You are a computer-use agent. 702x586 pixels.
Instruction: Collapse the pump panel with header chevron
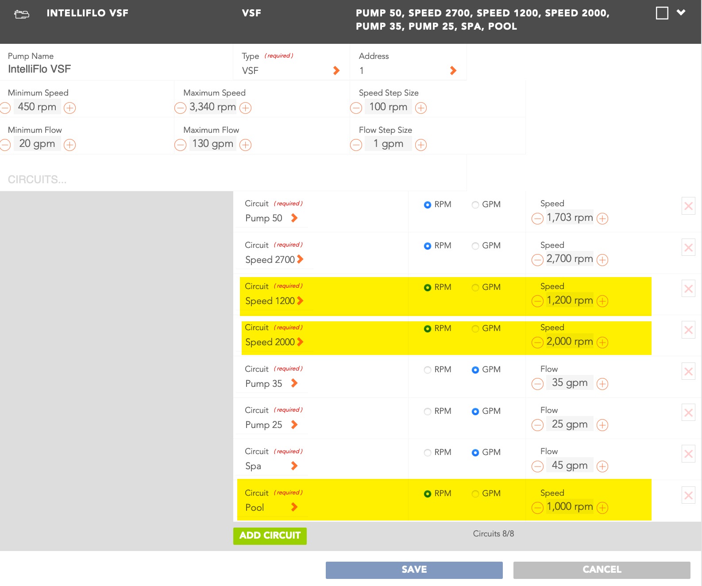(x=681, y=12)
